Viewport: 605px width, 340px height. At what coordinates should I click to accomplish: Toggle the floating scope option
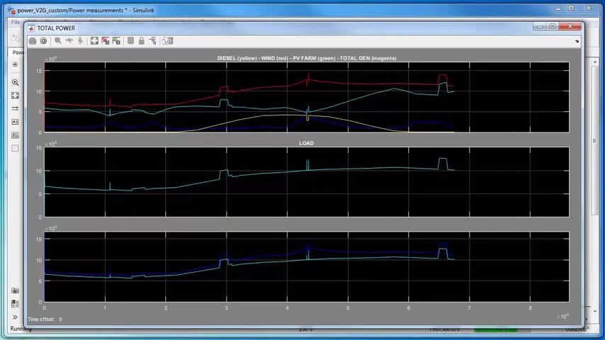coord(131,40)
